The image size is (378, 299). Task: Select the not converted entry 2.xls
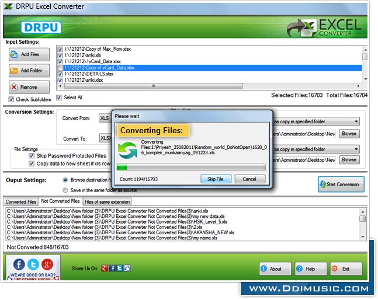point(105,227)
